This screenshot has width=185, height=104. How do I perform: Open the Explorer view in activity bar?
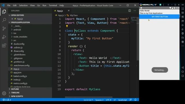pyautogui.click(x=4, y=12)
